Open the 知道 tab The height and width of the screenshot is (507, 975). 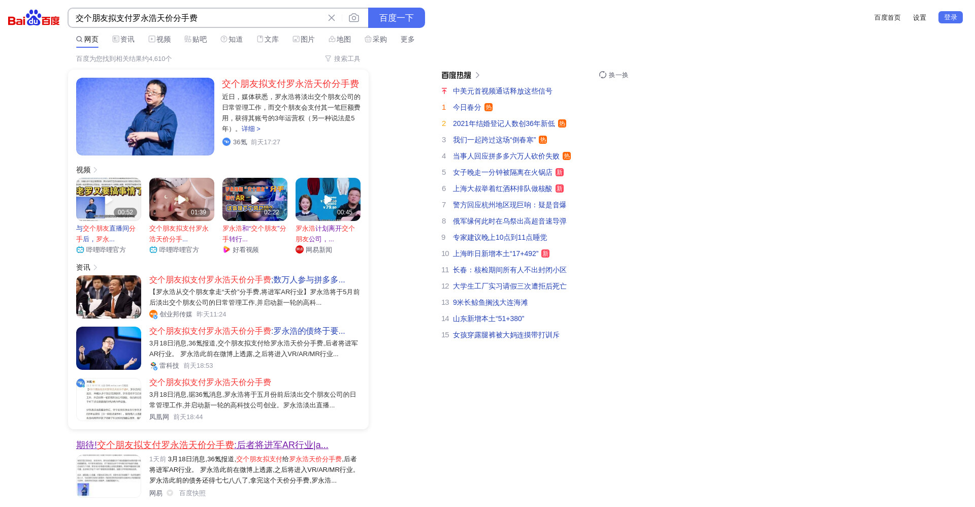(x=232, y=39)
